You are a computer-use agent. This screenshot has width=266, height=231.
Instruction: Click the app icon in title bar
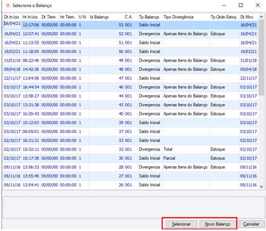tap(8, 5)
